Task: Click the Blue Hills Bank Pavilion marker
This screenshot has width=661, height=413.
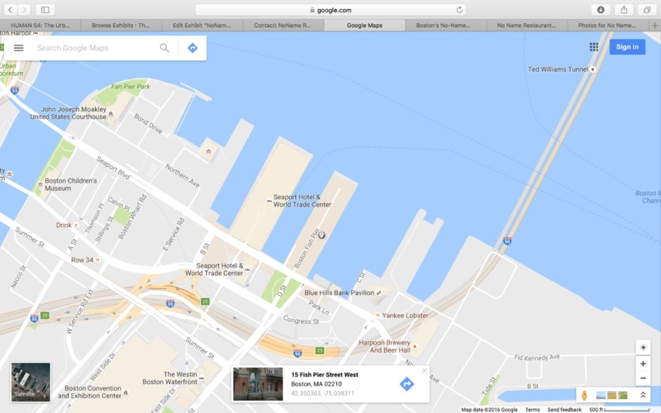Action: 378,292
